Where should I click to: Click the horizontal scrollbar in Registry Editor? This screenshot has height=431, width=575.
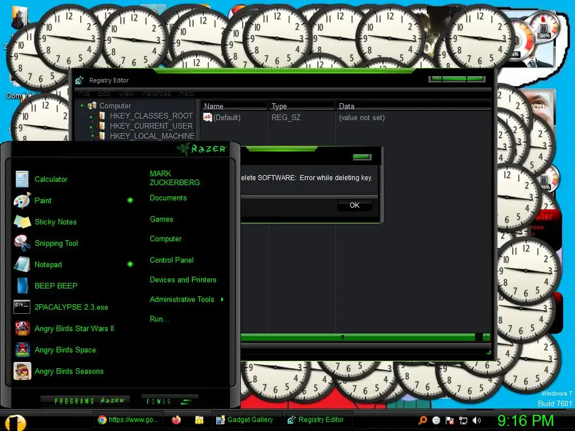point(358,337)
